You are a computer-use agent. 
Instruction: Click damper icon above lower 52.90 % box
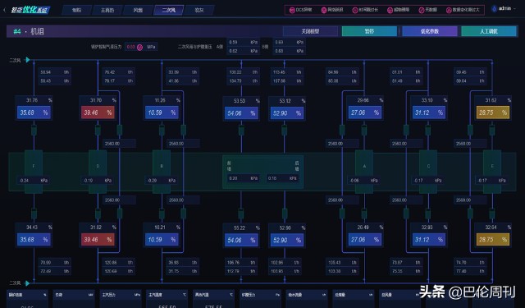click(285, 214)
